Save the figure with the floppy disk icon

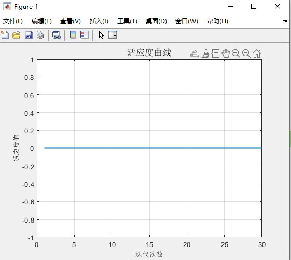[x=29, y=35]
